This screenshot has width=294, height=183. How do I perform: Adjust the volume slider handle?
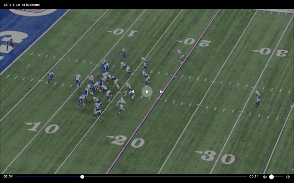pyautogui.click(x=271, y=177)
